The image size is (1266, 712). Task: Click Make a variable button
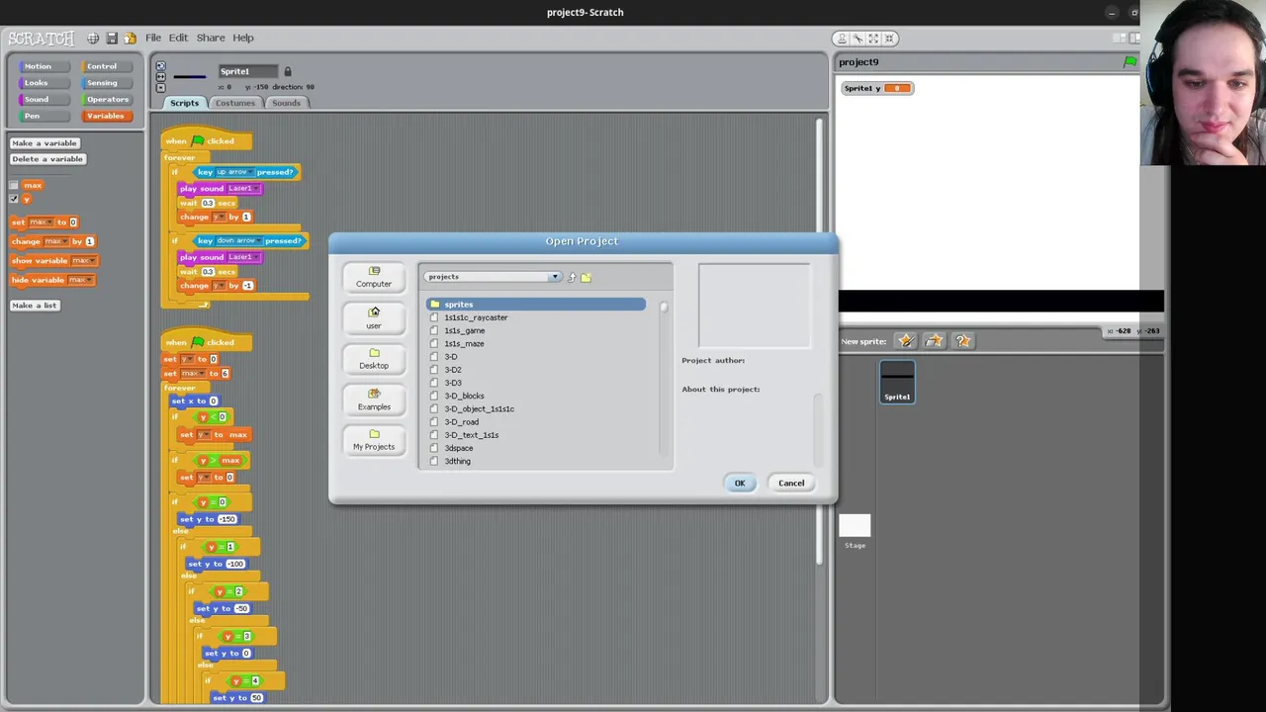tap(44, 143)
